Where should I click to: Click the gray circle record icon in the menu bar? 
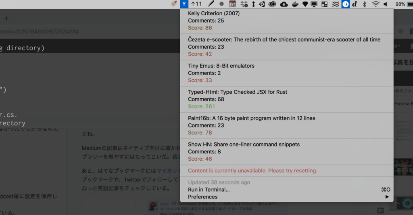221,4
